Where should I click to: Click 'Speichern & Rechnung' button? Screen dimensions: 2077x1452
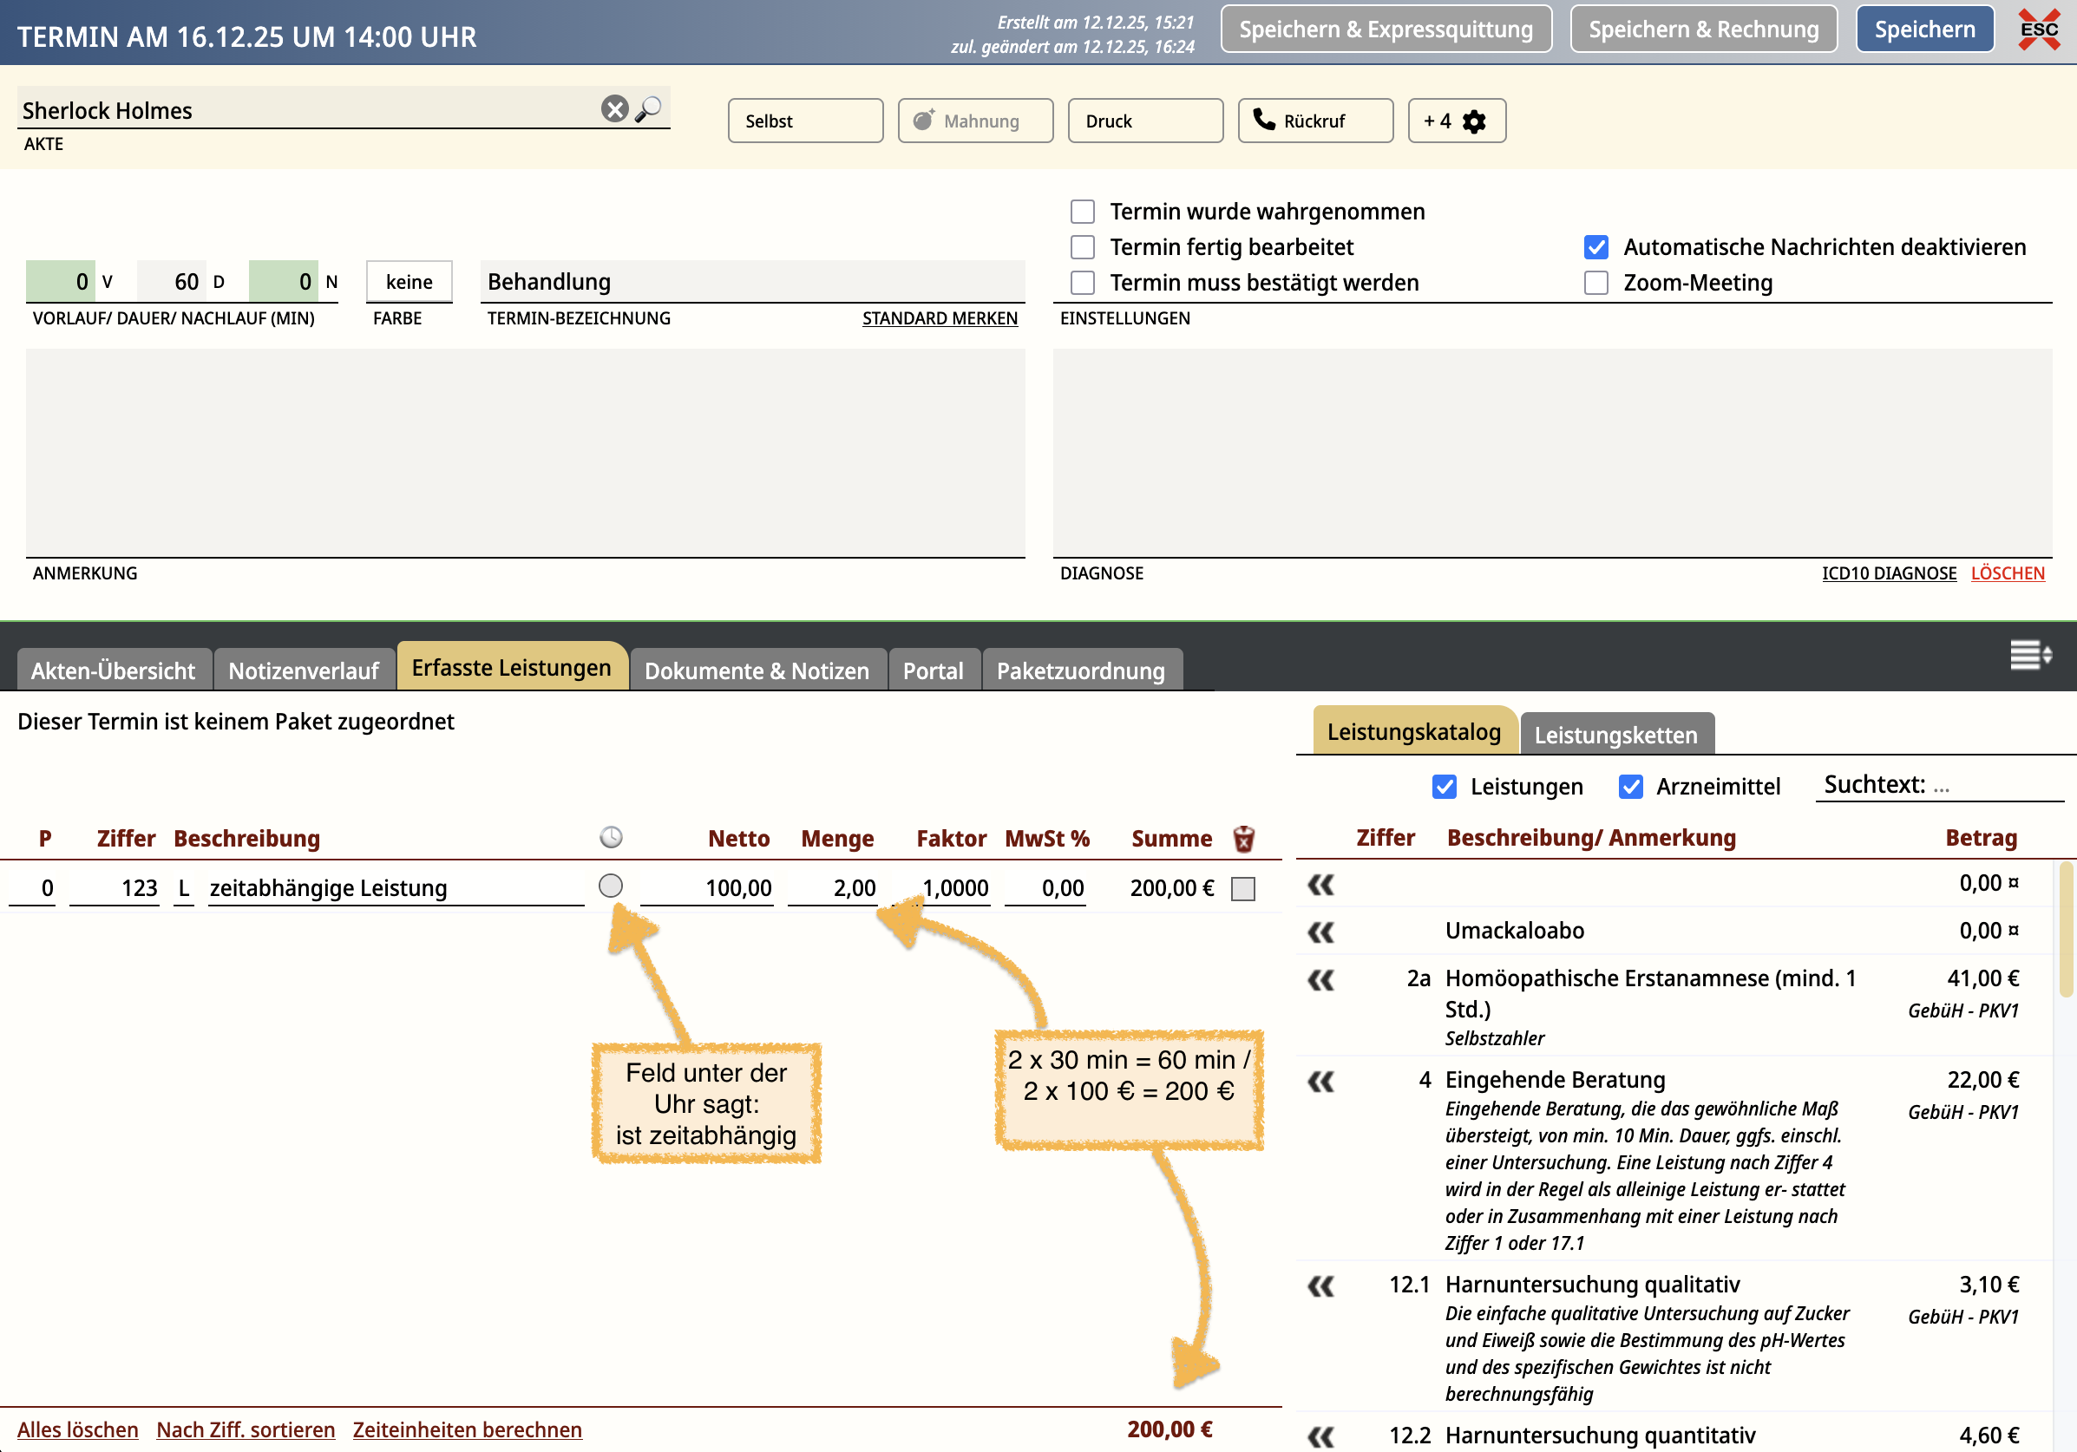(1702, 29)
